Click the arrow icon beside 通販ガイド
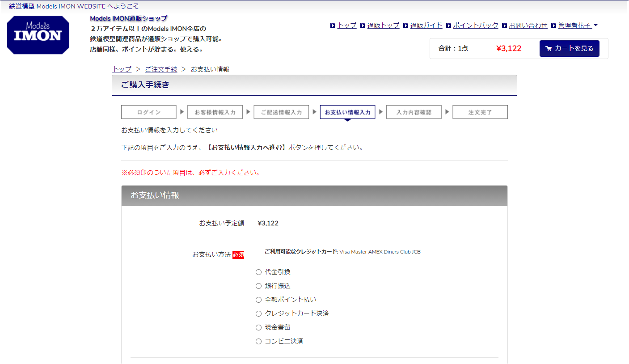The image size is (629, 364). point(406,26)
